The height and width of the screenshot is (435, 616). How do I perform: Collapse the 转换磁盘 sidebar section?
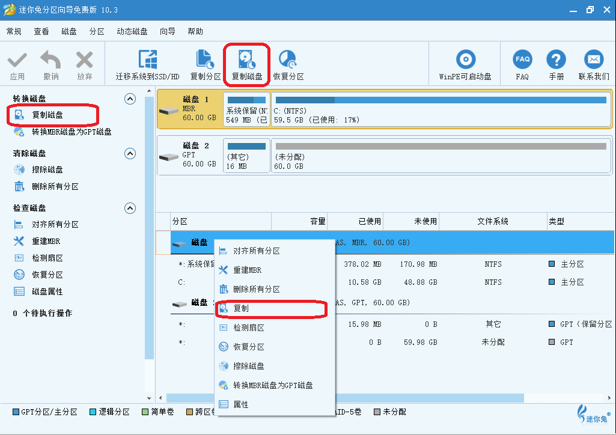130,99
